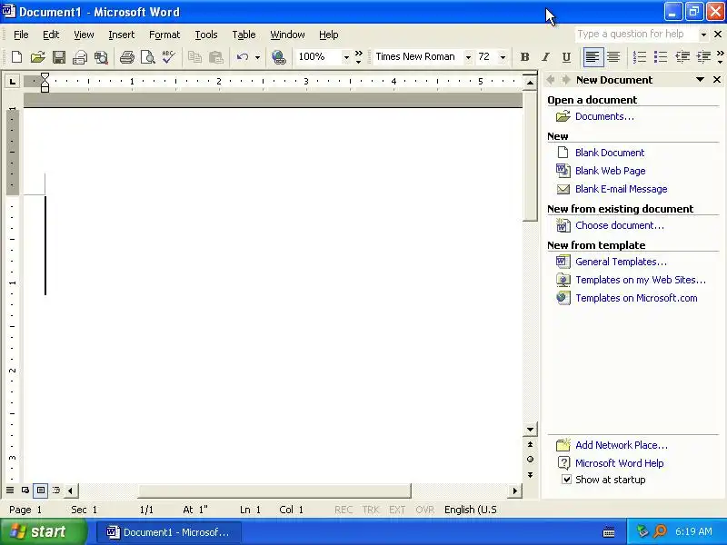Click the Paste toolbar icon
Image resolution: width=727 pixels, height=545 pixels.
click(x=215, y=57)
